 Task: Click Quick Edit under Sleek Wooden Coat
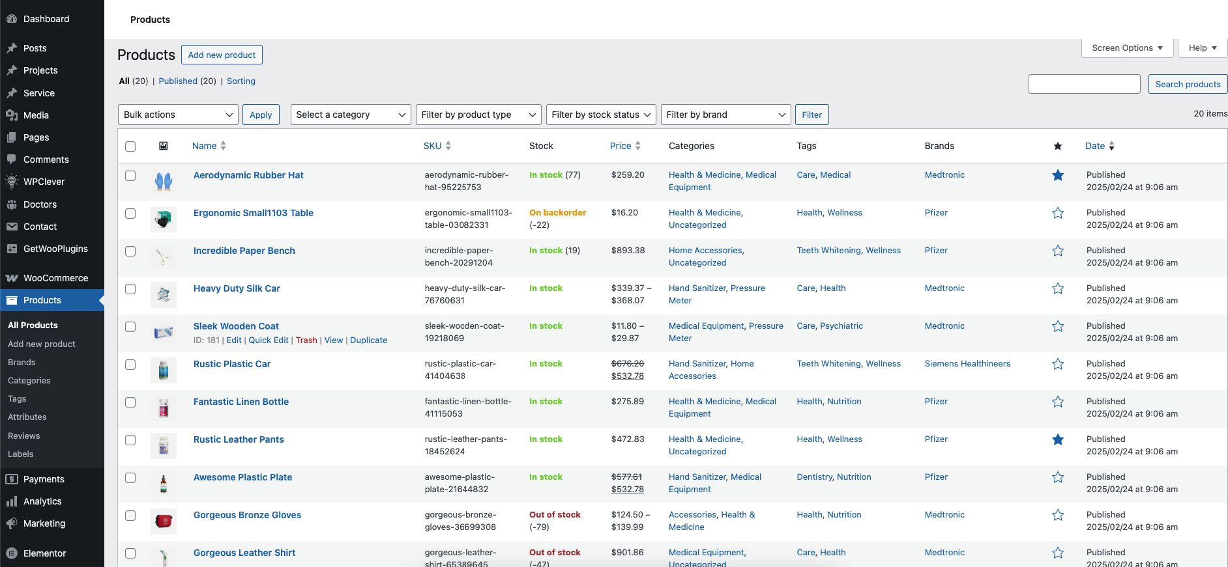click(x=269, y=340)
